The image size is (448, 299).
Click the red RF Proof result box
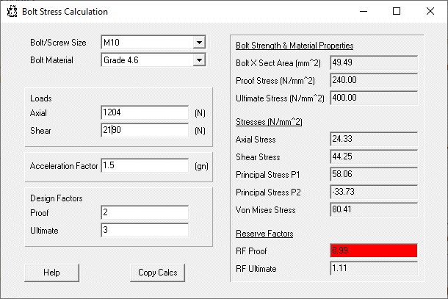tap(374, 251)
